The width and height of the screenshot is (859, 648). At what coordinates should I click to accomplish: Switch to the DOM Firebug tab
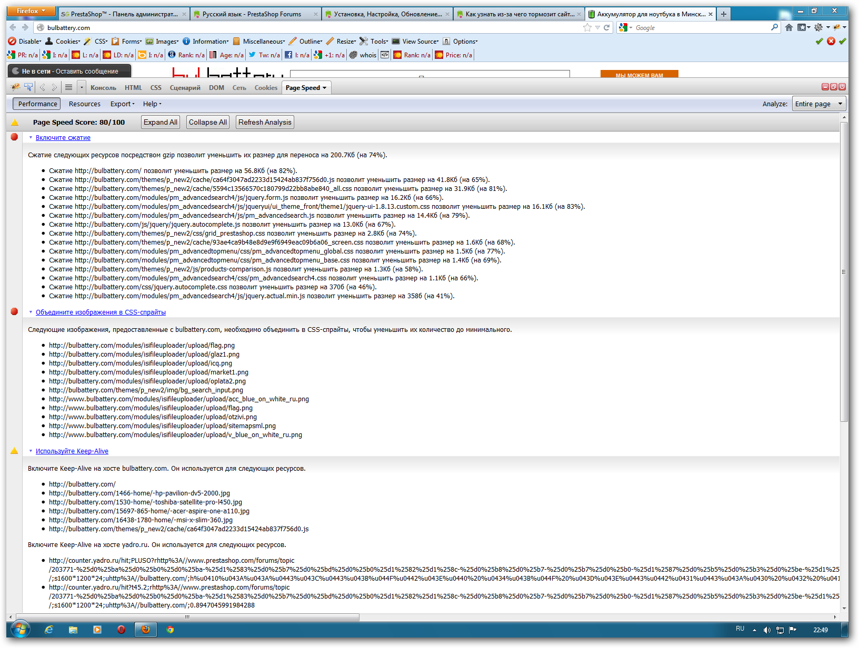point(216,88)
